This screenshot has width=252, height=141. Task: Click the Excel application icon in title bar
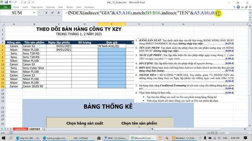point(2,2)
